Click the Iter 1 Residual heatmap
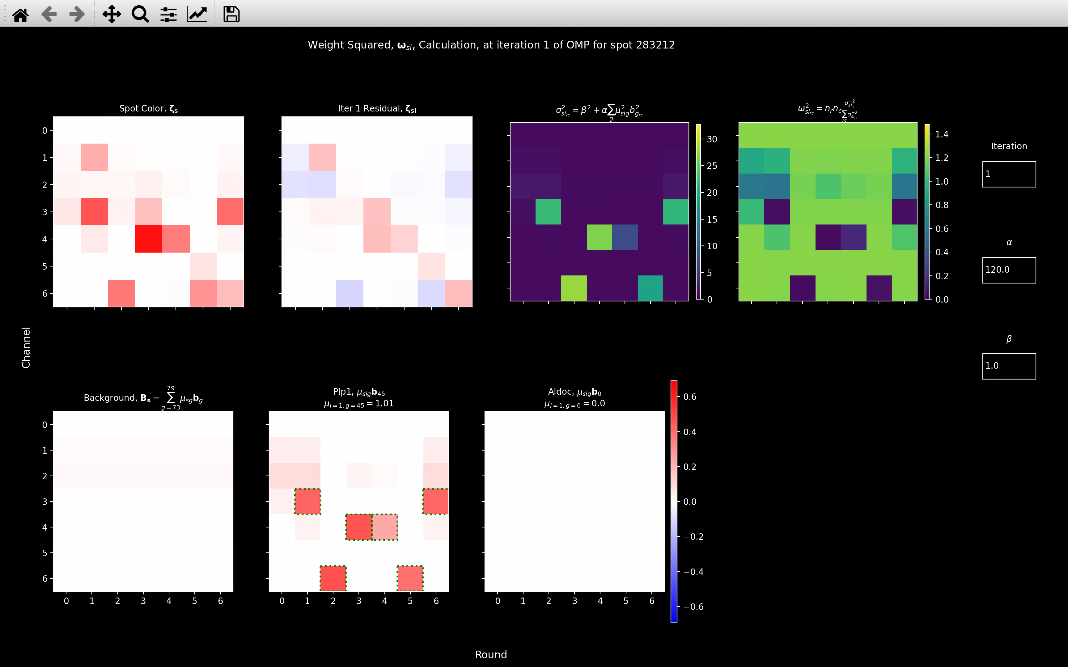This screenshot has height=667, width=1068. 377,212
